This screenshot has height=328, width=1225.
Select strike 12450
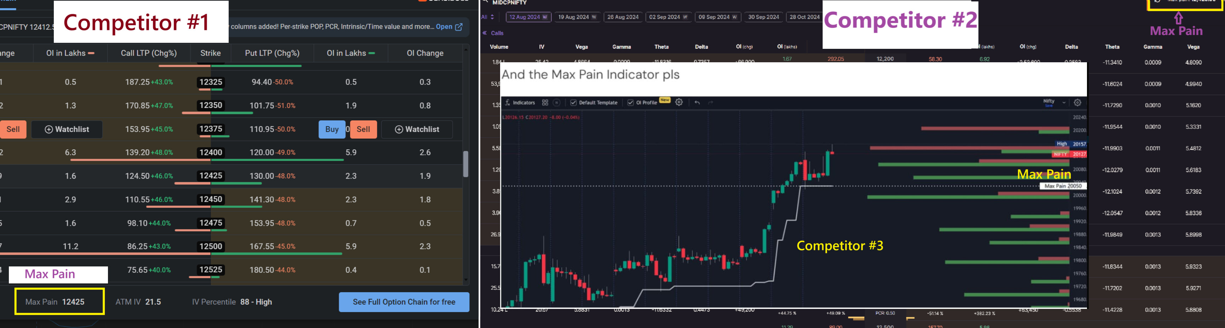(x=211, y=199)
